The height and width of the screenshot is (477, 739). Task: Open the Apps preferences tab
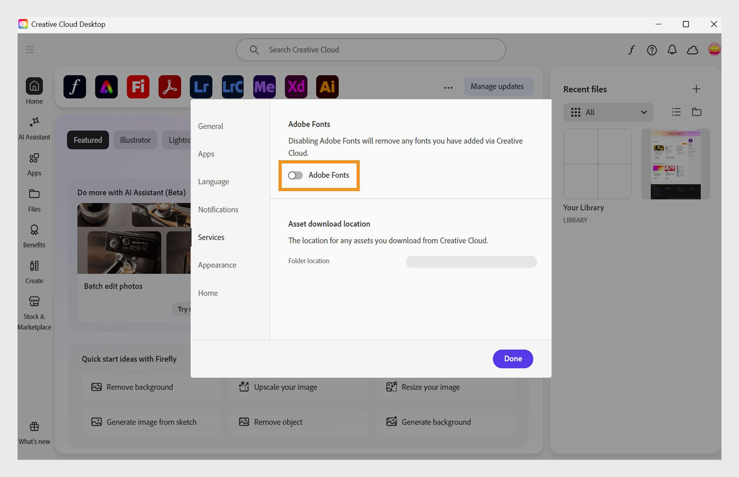[206, 154]
